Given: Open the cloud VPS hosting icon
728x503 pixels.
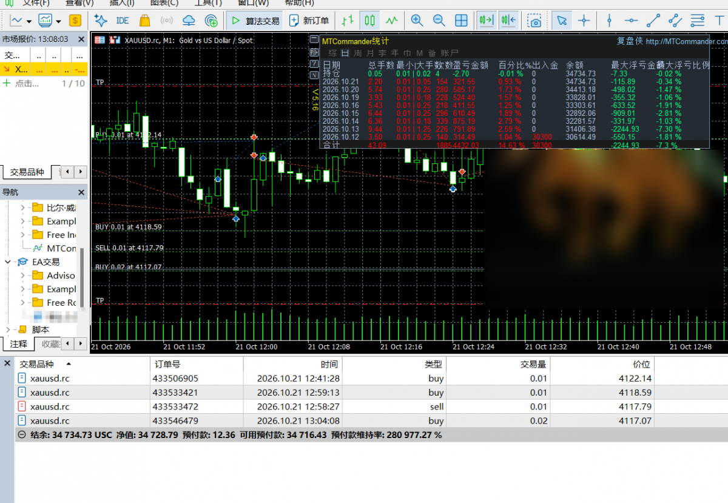Looking at the screenshot, I should click(x=189, y=21).
